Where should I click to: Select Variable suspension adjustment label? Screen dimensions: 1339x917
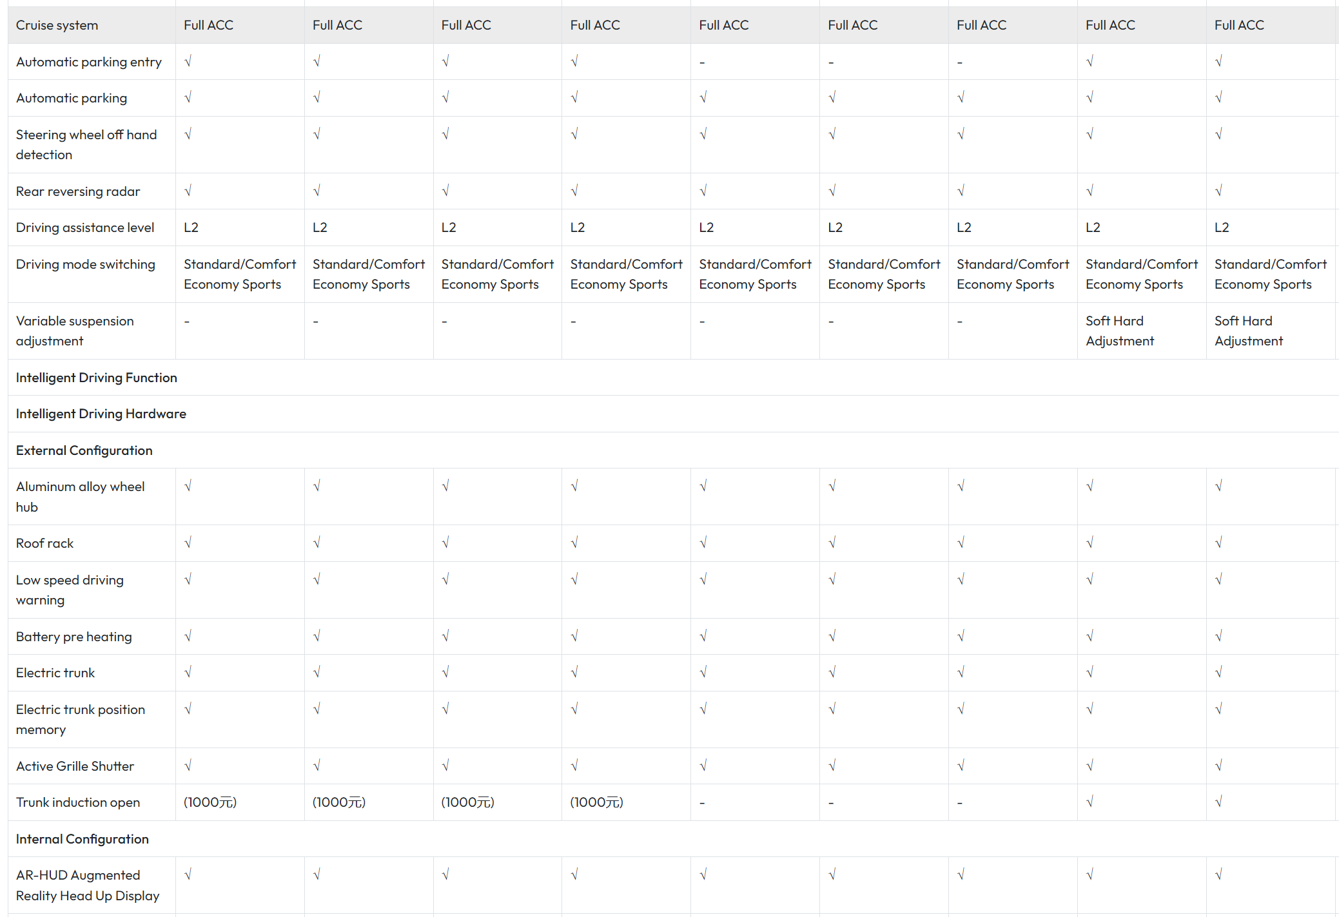coord(75,331)
